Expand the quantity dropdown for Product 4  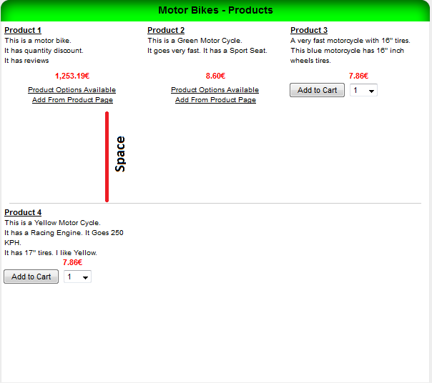coord(77,277)
